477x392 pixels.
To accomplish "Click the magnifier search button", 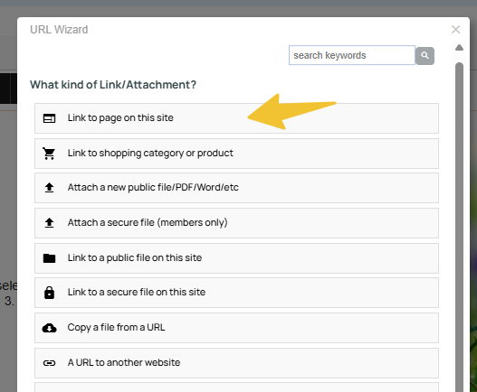I will click(x=425, y=56).
